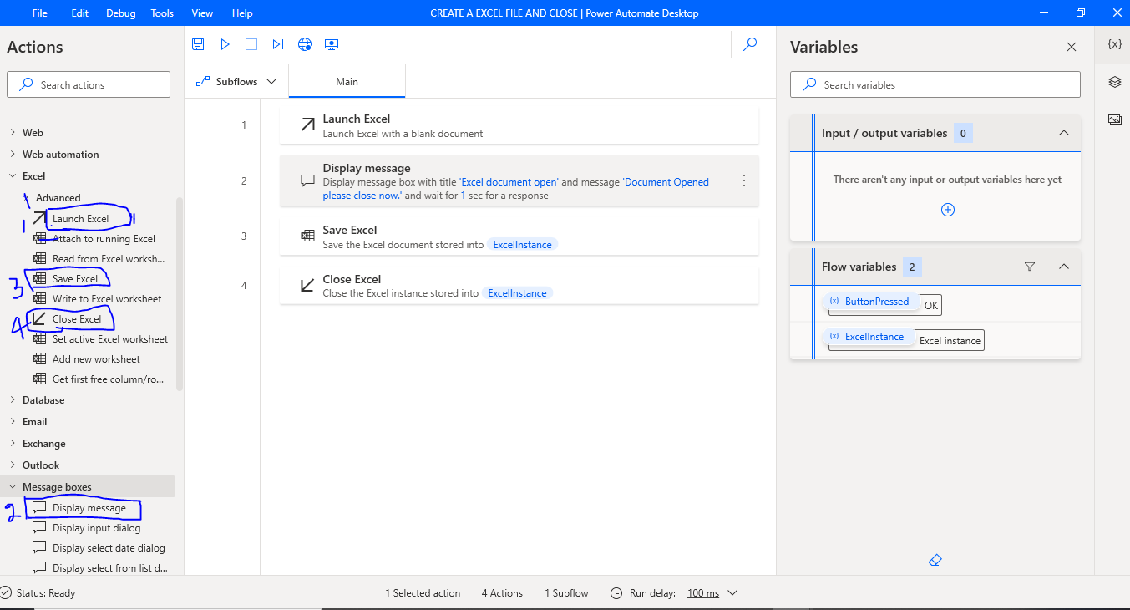Collapse the Input / output variables section
Viewport: 1130px width, 610px height.
(1063, 133)
